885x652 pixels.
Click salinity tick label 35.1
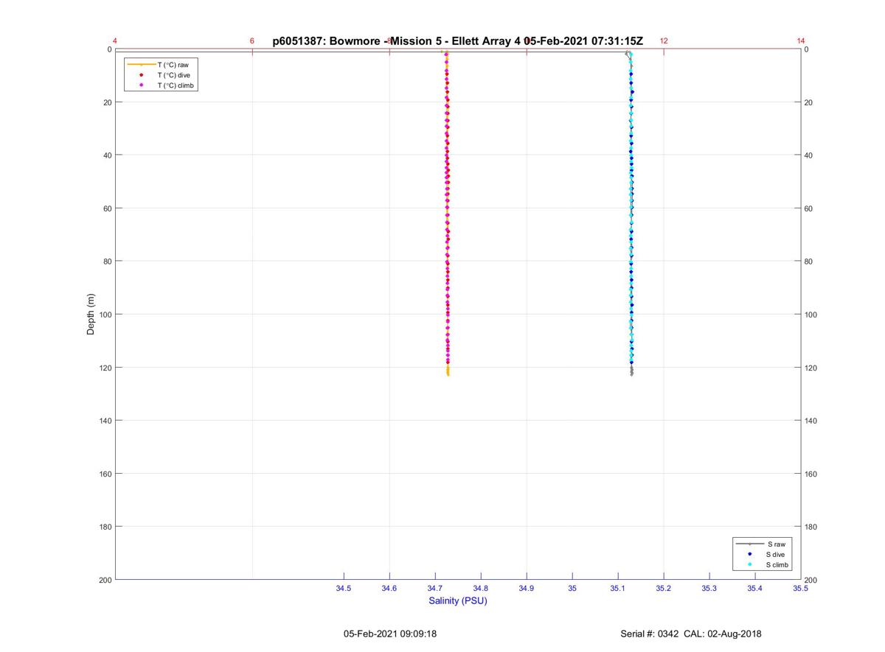point(618,589)
